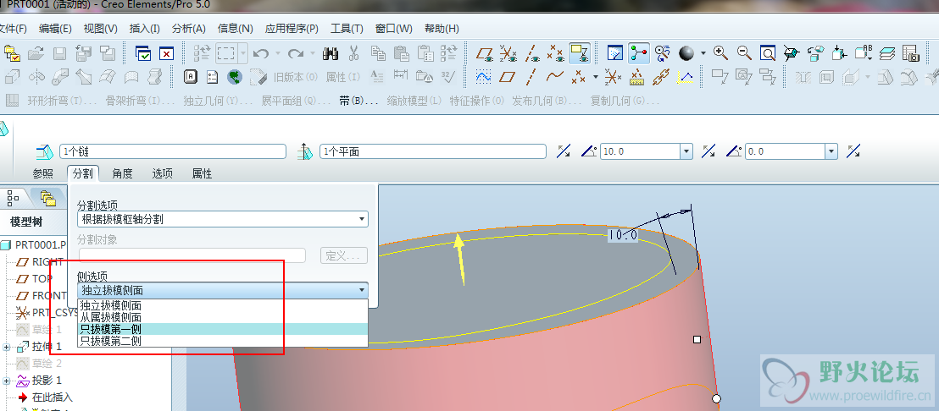The image size is (939, 411).
Task: Click the green globe browser icon
Action: [x=234, y=76]
